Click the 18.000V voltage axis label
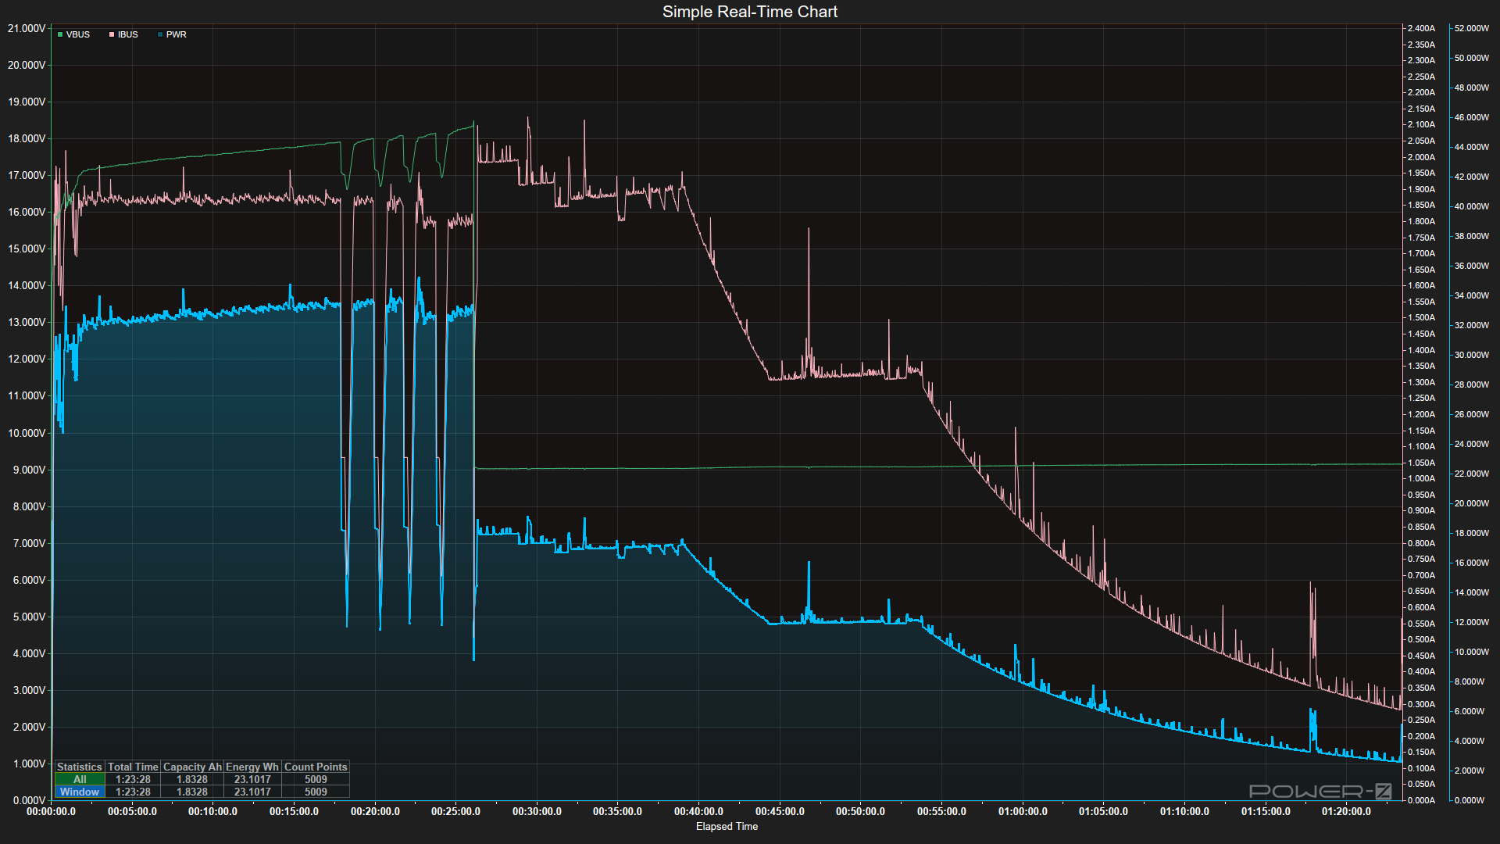Image resolution: width=1500 pixels, height=844 pixels. click(x=27, y=138)
